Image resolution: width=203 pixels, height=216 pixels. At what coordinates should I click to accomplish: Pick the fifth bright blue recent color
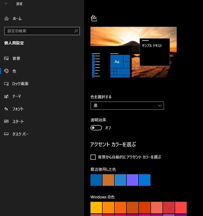(145, 180)
